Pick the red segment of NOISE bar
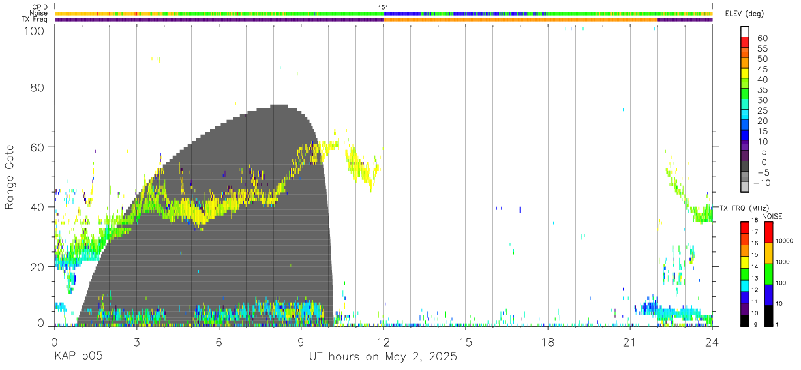801x370 pixels. [x=768, y=232]
